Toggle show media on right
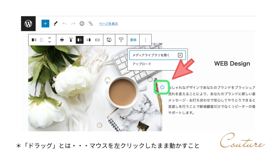Screen dimensions: 276x155 pos(88,40)
